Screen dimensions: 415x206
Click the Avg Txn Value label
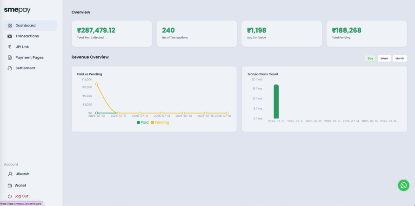[x=256, y=38]
